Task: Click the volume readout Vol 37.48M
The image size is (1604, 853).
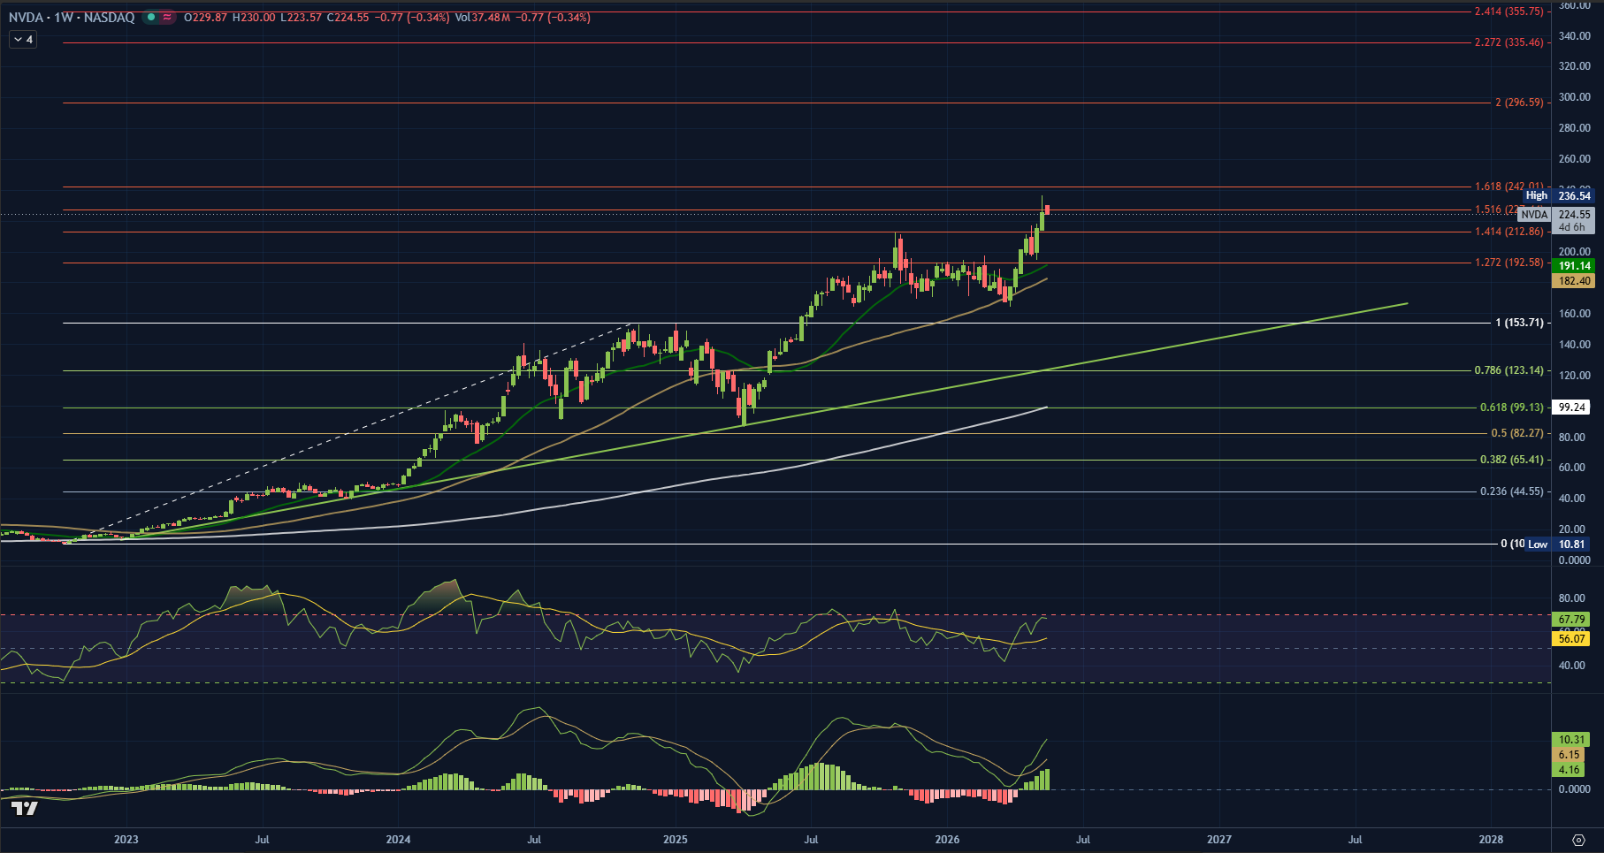Action: (483, 17)
